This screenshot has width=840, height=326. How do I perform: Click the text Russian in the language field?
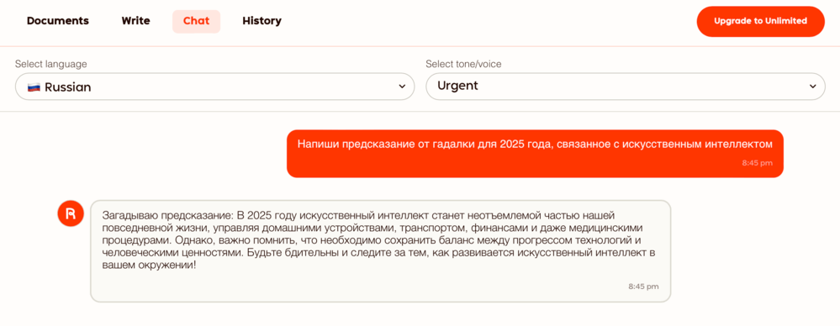(67, 87)
